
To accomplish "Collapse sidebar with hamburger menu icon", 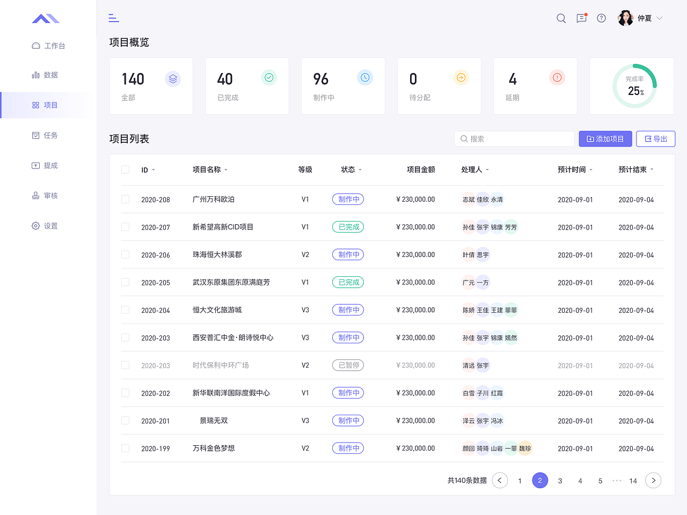I will (x=114, y=18).
